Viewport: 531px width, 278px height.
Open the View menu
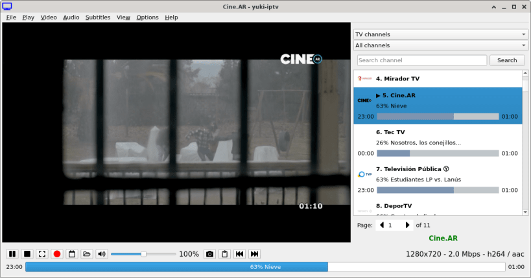point(123,17)
